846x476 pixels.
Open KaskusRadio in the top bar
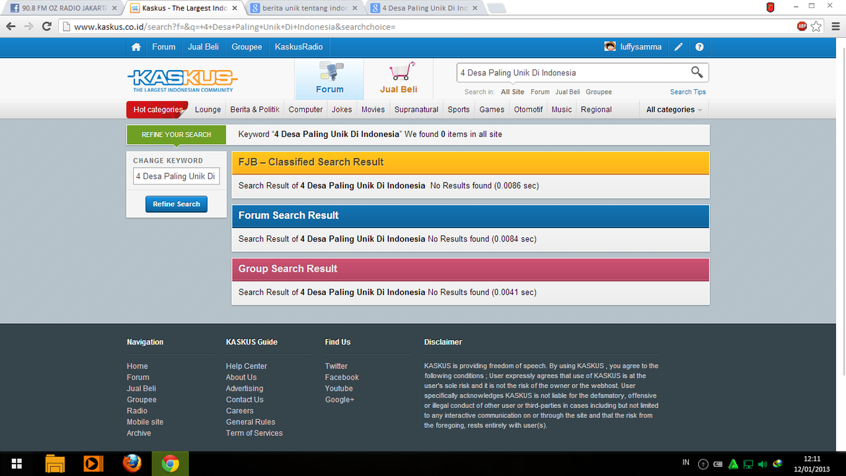pos(299,47)
